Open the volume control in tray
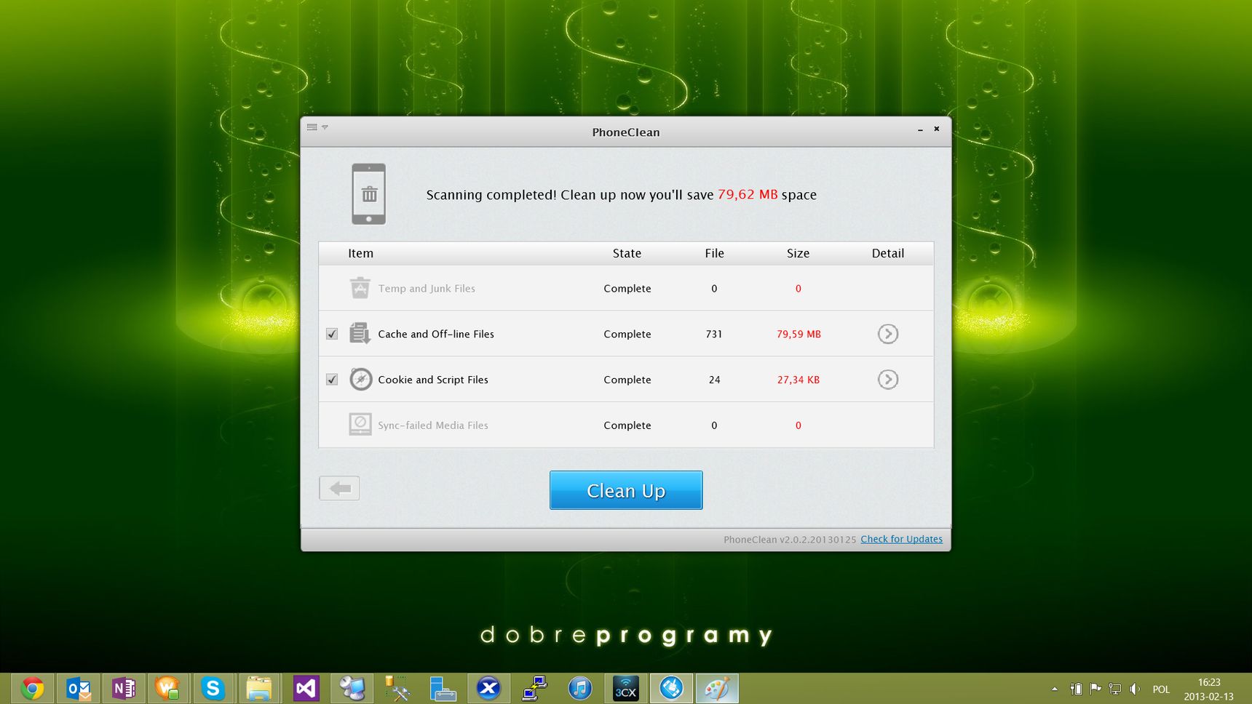This screenshot has width=1252, height=704. pos(1135,689)
